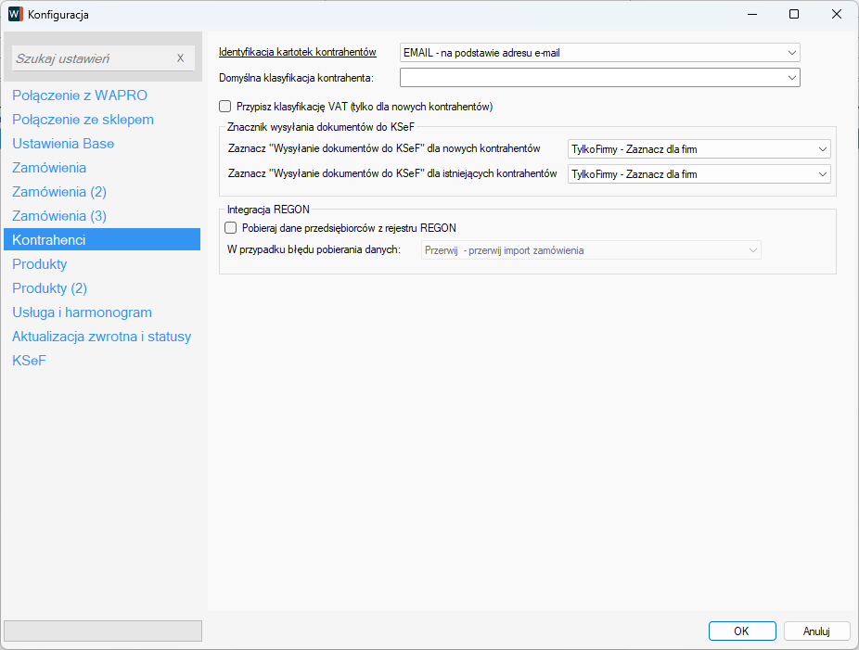Clear search with the X button

(x=180, y=58)
